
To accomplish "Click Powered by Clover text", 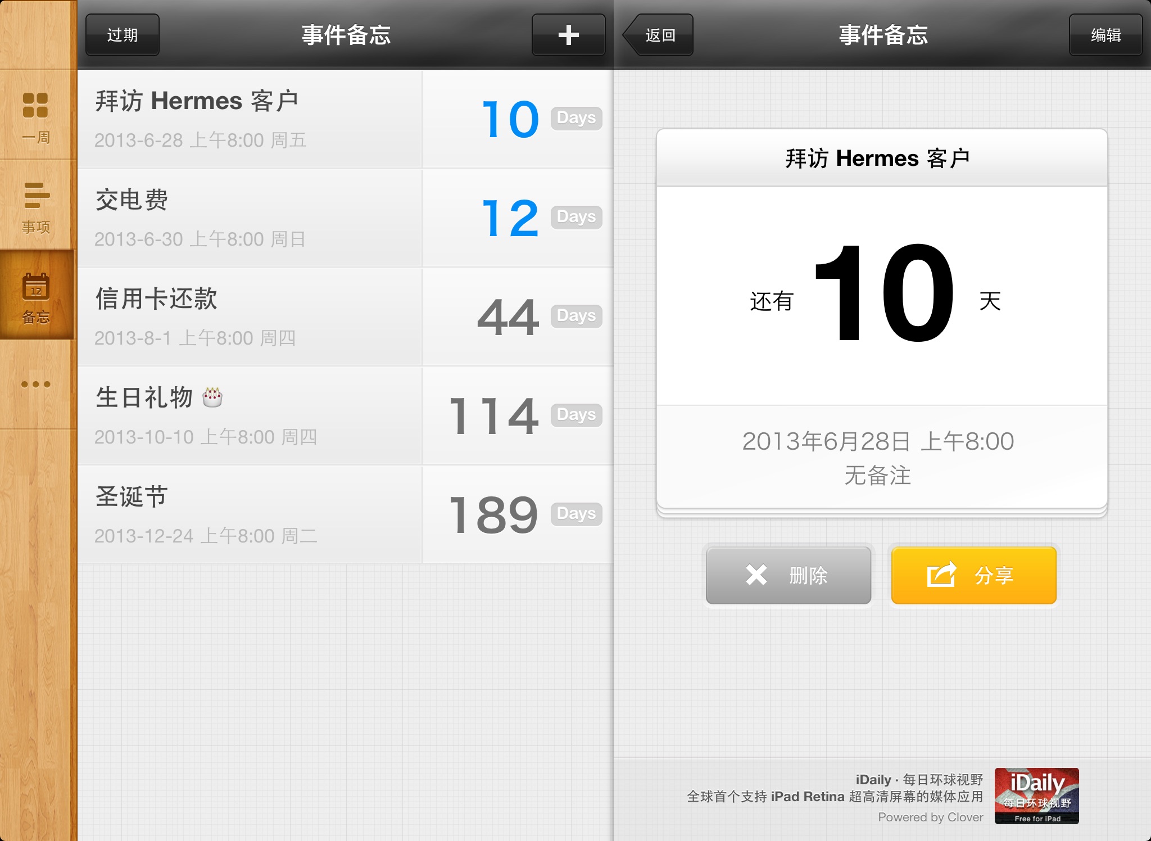I will click(931, 817).
